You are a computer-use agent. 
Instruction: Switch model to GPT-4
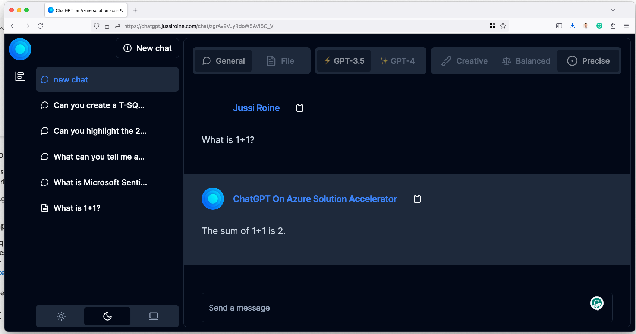click(x=397, y=61)
